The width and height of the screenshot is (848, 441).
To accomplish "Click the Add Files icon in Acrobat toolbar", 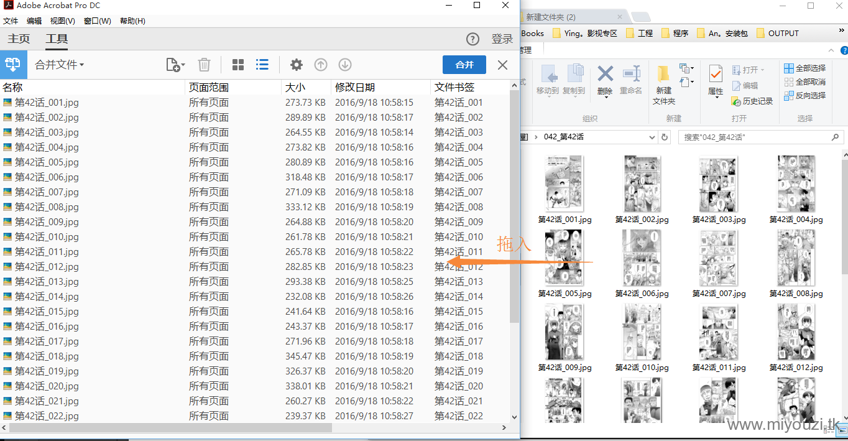I will (175, 65).
